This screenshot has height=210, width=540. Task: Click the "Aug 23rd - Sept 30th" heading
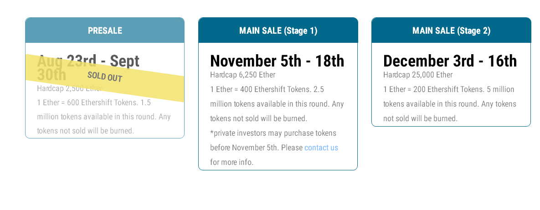point(88,62)
